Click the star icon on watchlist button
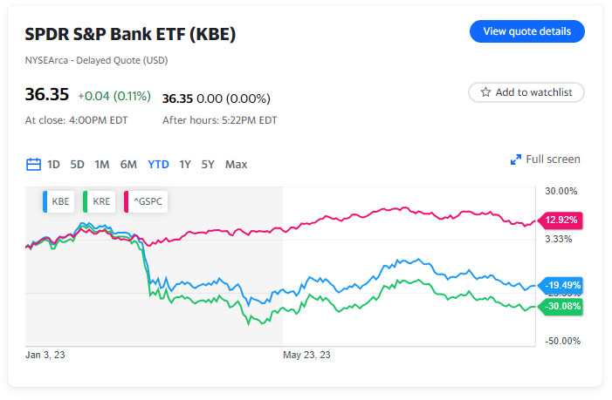 (x=485, y=92)
